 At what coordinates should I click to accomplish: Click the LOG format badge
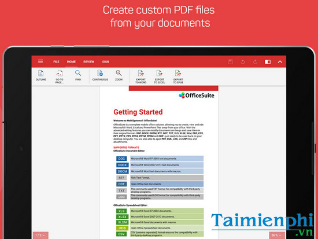pos(121,197)
